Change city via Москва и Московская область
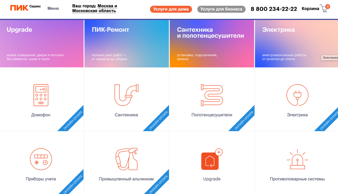Viewport: 338px width, 194px height. pos(95,8)
